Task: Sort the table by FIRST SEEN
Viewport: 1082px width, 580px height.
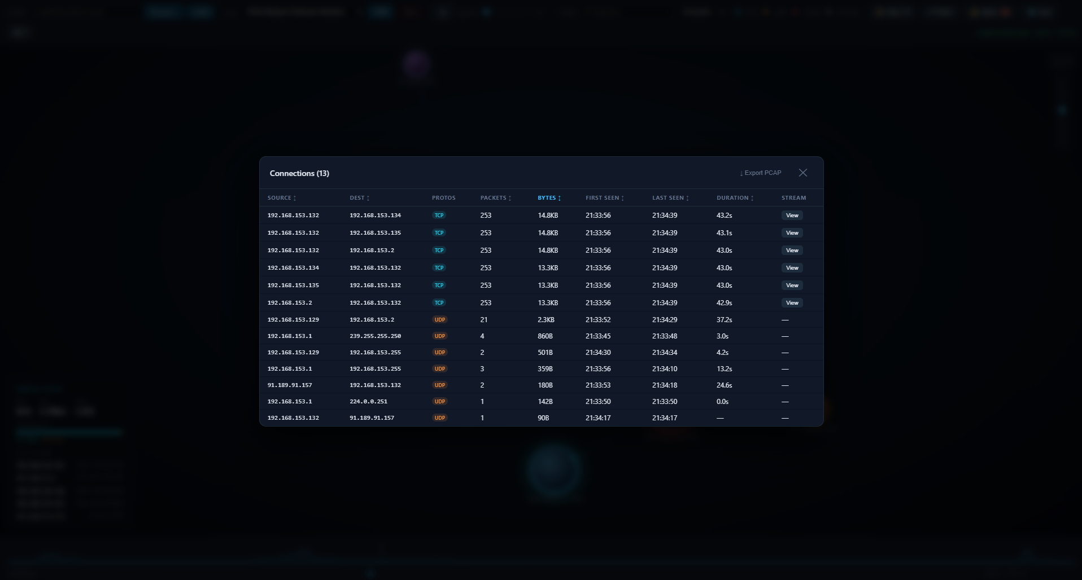Action: click(604, 198)
